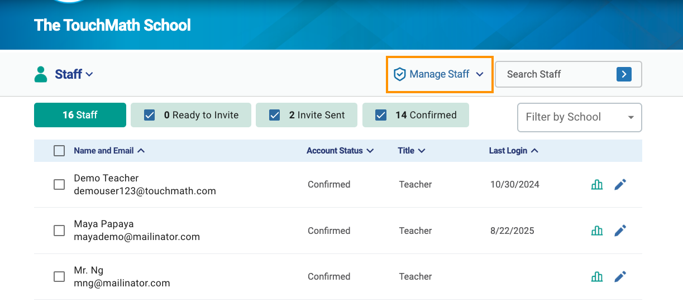Select Demo Teacher row checkbox
Image resolution: width=683 pixels, height=302 pixels.
click(x=59, y=184)
